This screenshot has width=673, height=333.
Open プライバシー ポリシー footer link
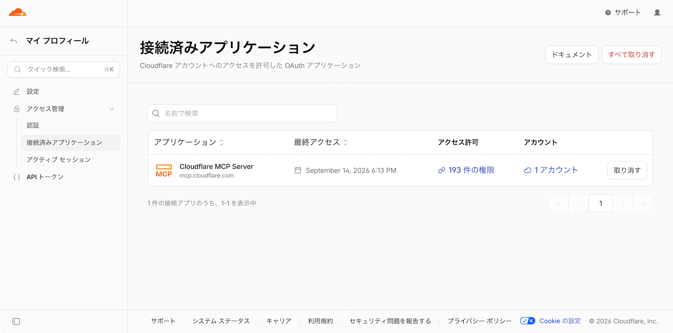coord(480,321)
